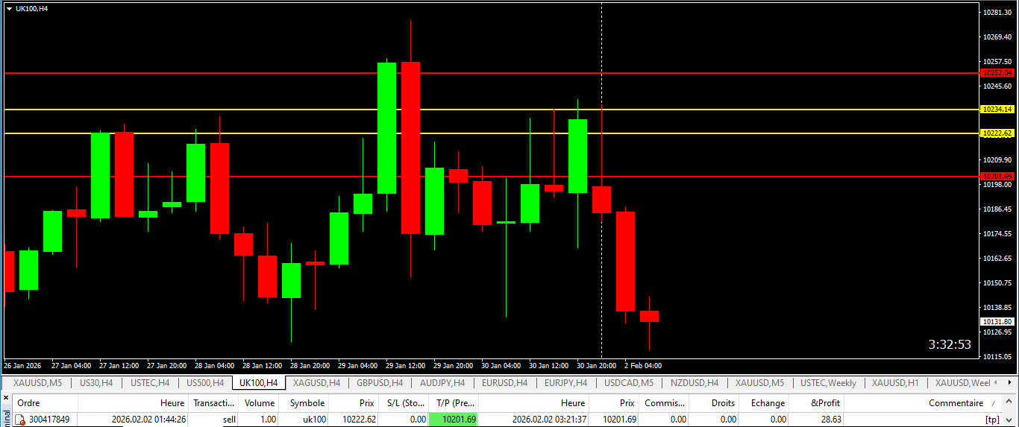This screenshot has height=427, width=1019.
Task: Select the Volume column header
Action: pos(260,403)
